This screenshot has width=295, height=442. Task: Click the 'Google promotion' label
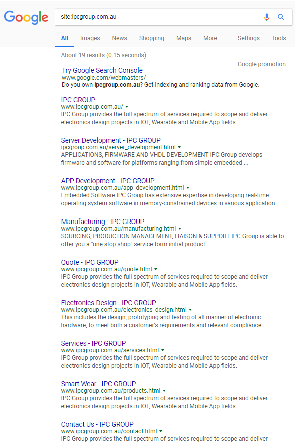click(262, 64)
